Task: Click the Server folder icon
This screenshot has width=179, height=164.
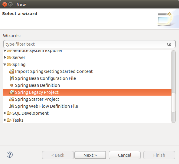Action: point(9,57)
